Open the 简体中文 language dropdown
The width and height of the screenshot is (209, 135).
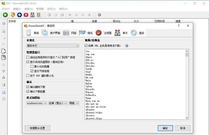53,46
